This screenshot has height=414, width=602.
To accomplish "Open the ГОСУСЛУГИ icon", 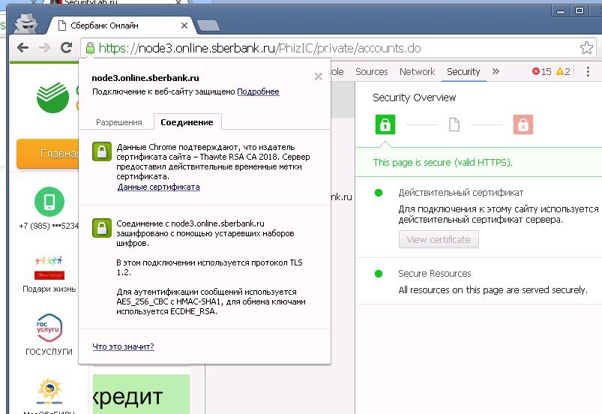I will coord(49,328).
